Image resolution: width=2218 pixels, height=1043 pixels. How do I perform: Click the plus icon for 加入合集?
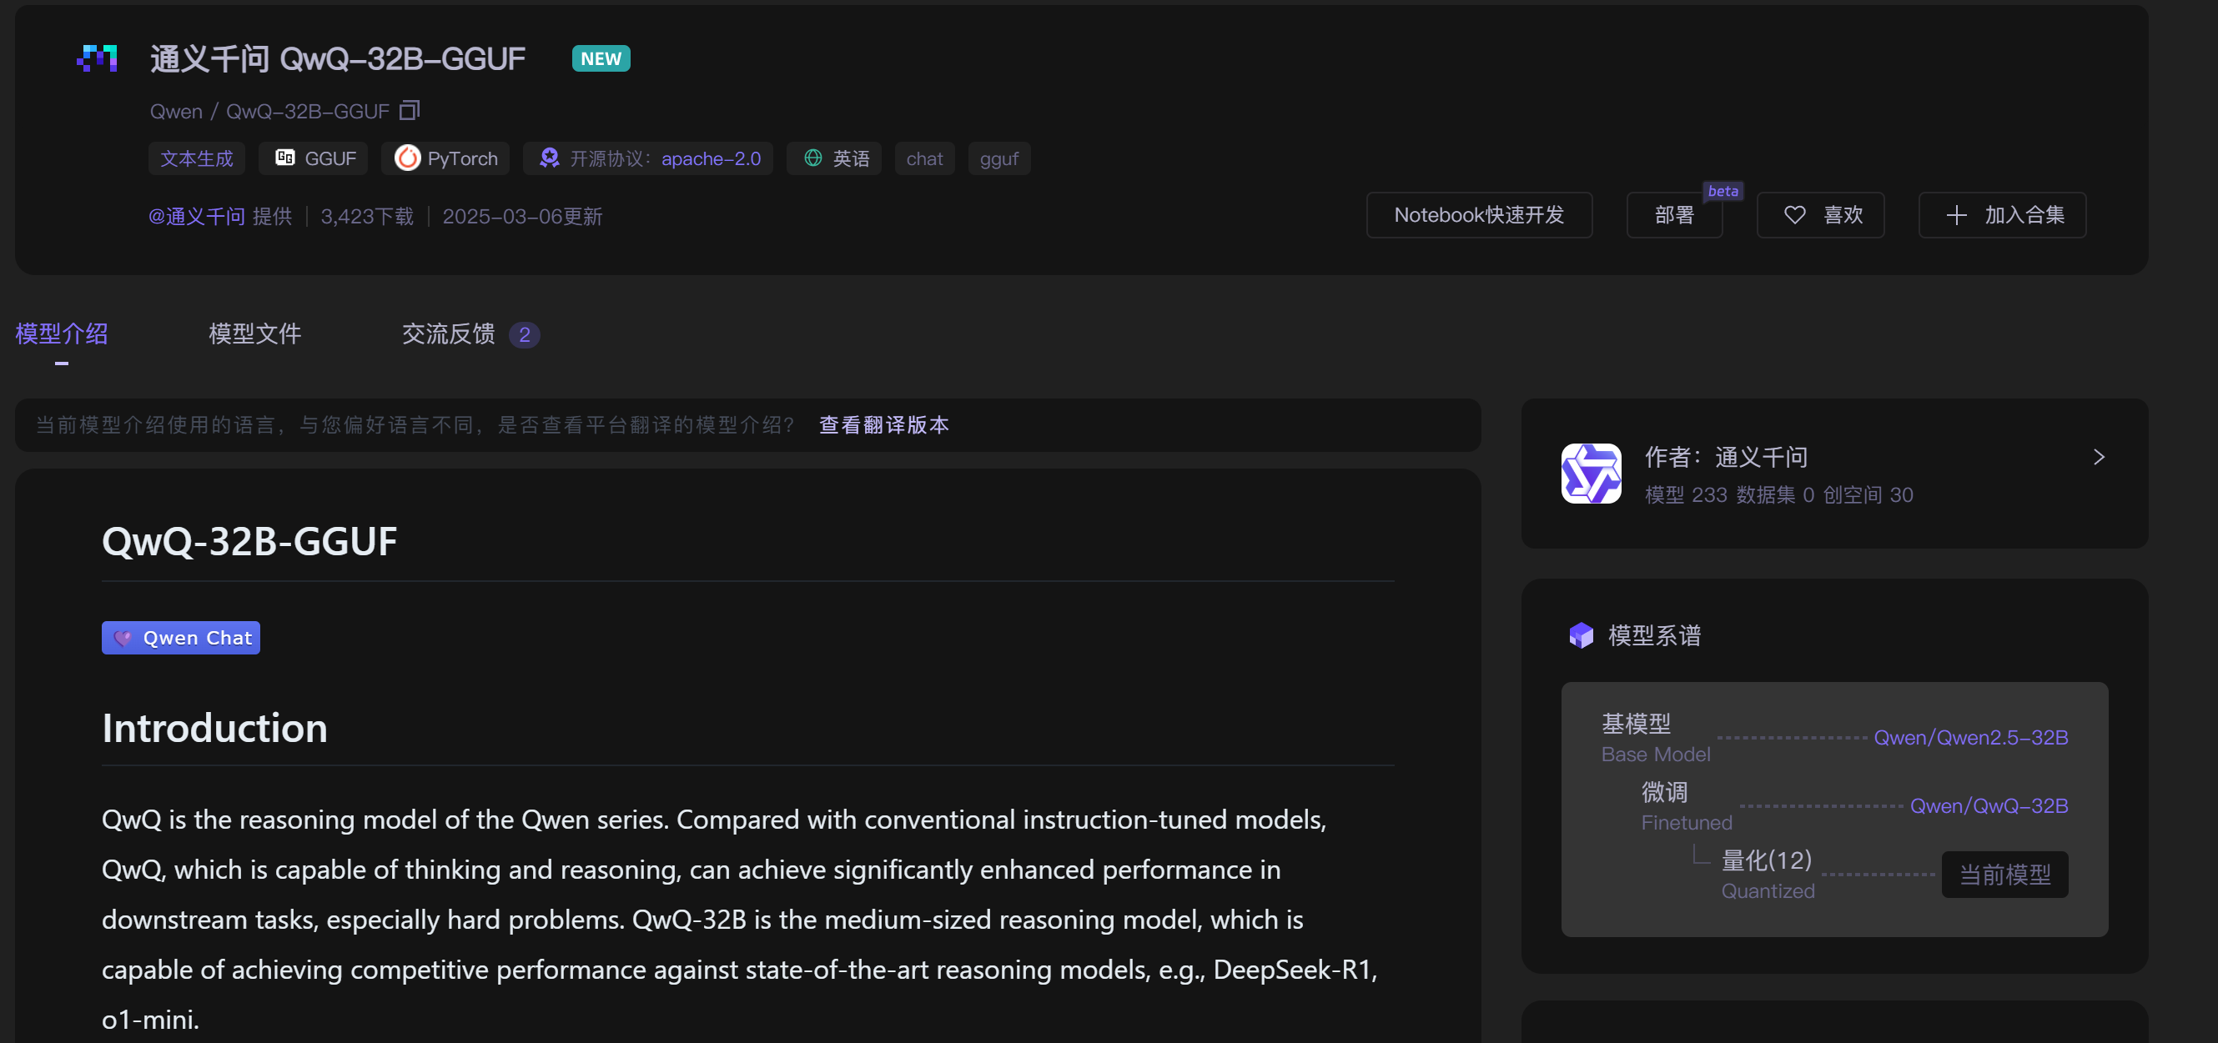tap(1956, 215)
